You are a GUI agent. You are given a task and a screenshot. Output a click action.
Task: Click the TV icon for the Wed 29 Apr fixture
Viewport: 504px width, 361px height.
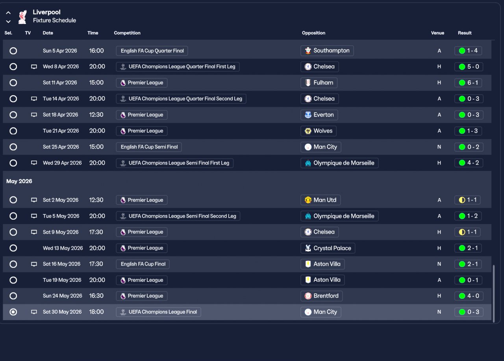click(34, 163)
